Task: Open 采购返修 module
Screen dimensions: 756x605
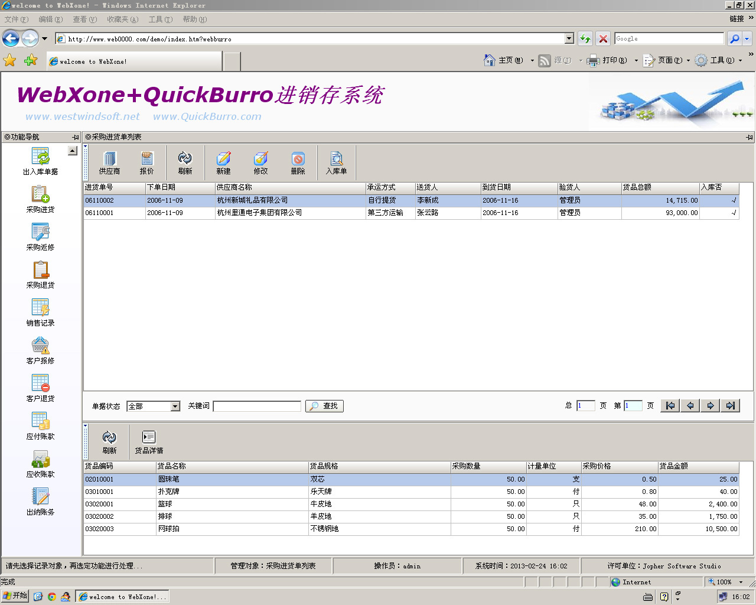Action: pyautogui.click(x=40, y=237)
